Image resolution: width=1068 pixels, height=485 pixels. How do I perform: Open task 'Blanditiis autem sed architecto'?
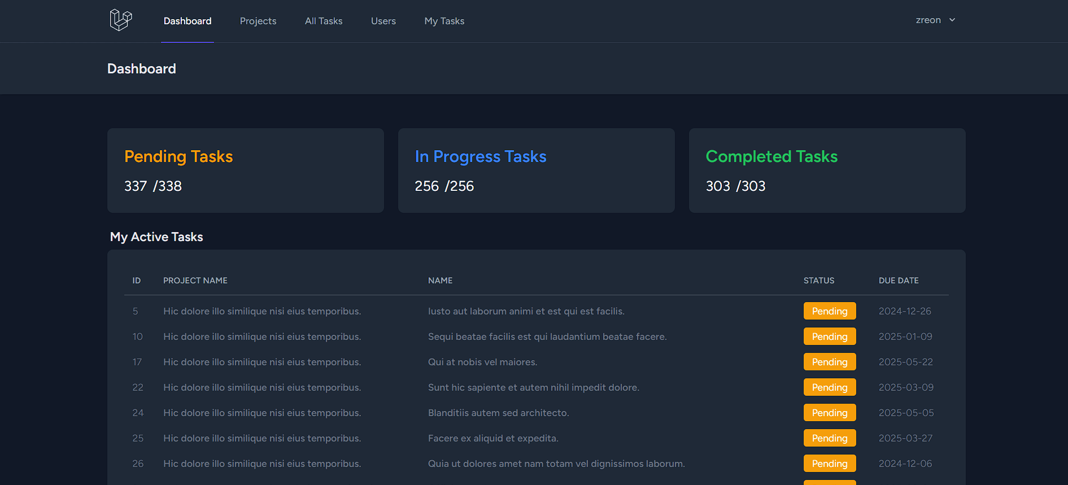(499, 413)
